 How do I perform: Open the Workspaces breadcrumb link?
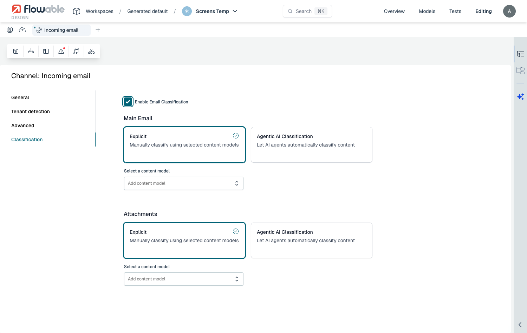point(99,11)
